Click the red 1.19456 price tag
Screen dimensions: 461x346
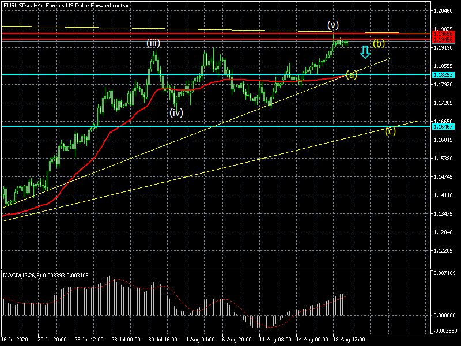click(x=443, y=40)
